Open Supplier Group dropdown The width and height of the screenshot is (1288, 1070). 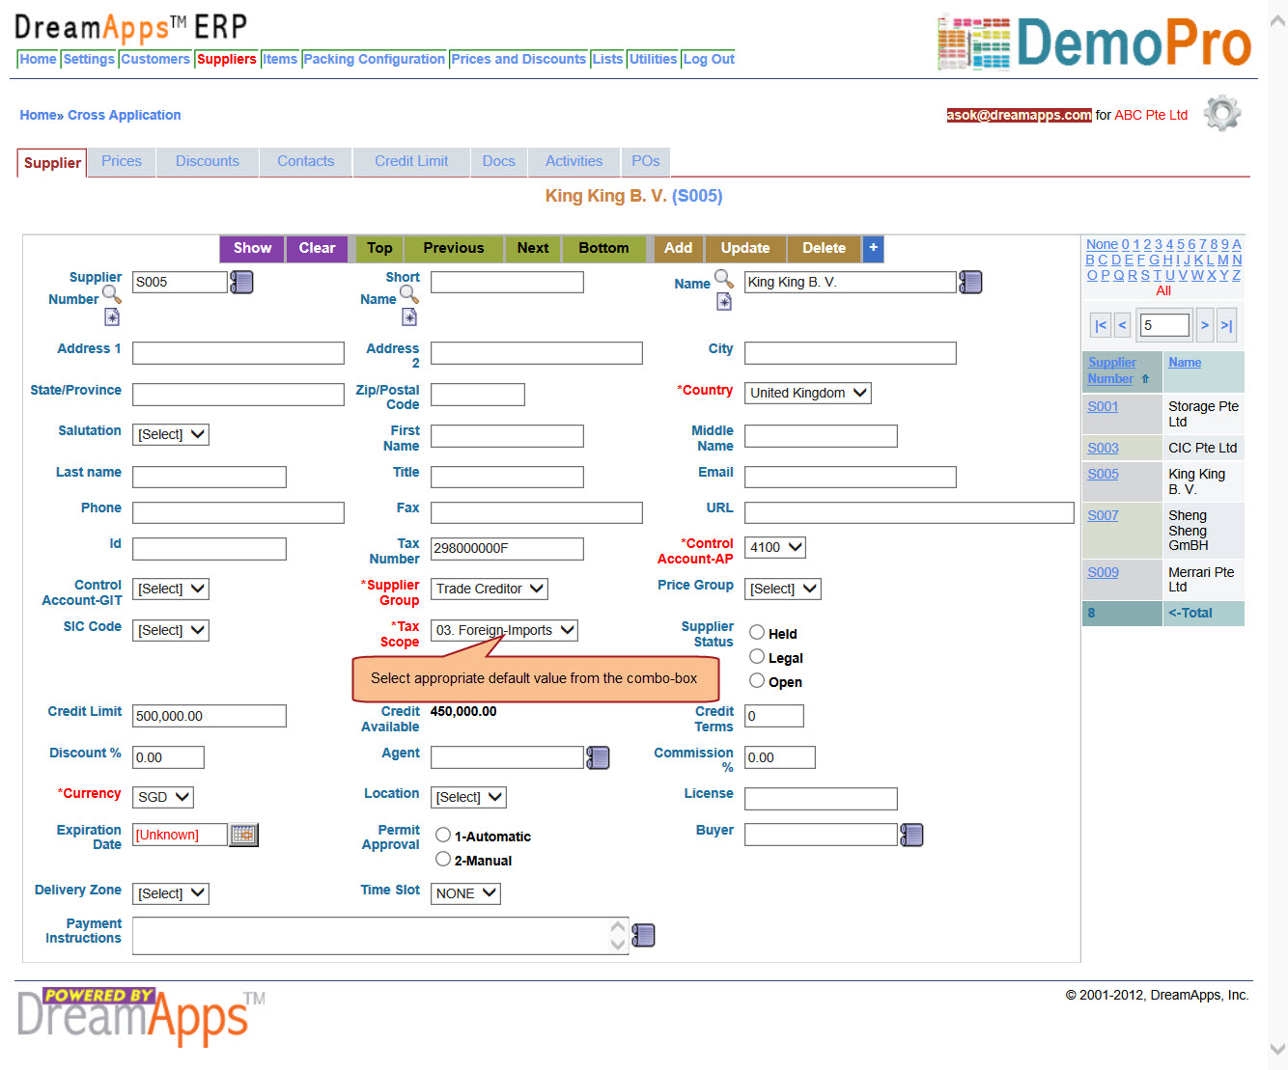[490, 589]
